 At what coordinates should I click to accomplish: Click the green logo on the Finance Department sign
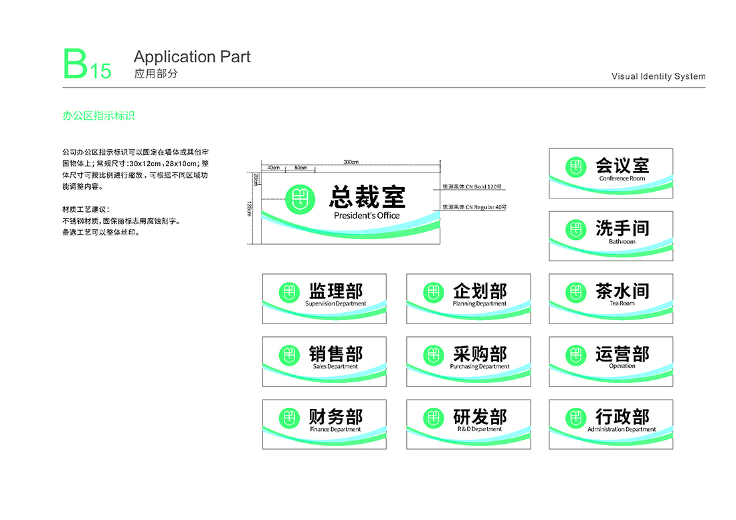289,418
